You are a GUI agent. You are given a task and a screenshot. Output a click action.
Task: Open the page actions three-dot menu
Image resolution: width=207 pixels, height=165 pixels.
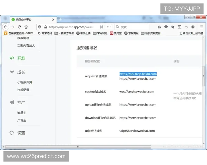point(109,27)
